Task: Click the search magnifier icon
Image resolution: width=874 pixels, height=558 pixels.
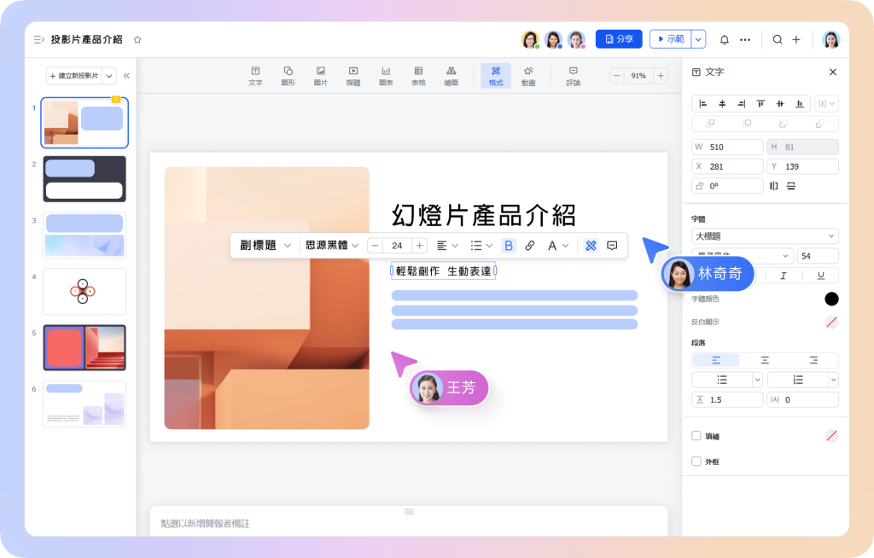Action: (x=777, y=39)
